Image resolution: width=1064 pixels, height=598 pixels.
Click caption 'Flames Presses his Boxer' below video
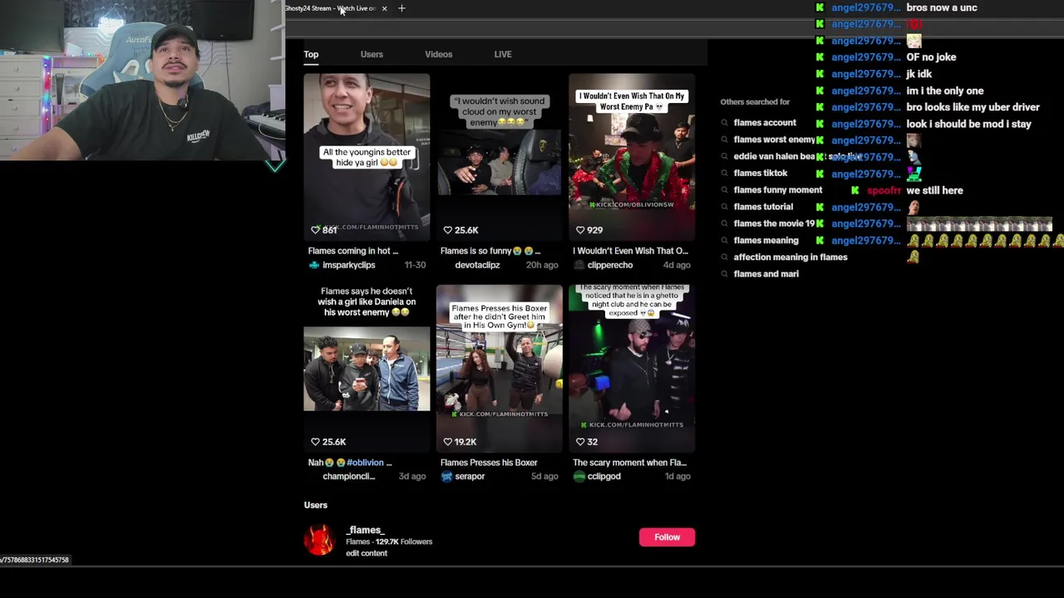point(489,463)
